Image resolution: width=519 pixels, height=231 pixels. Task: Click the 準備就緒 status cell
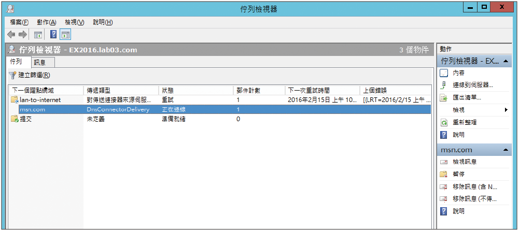pyautogui.click(x=174, y=119)
